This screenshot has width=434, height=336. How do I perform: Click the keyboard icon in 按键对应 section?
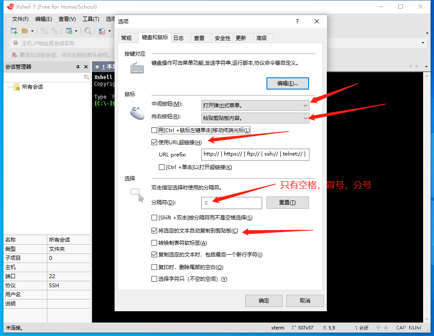[137, 68]
